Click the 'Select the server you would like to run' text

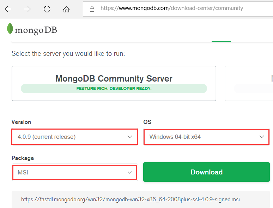(68, 54)
